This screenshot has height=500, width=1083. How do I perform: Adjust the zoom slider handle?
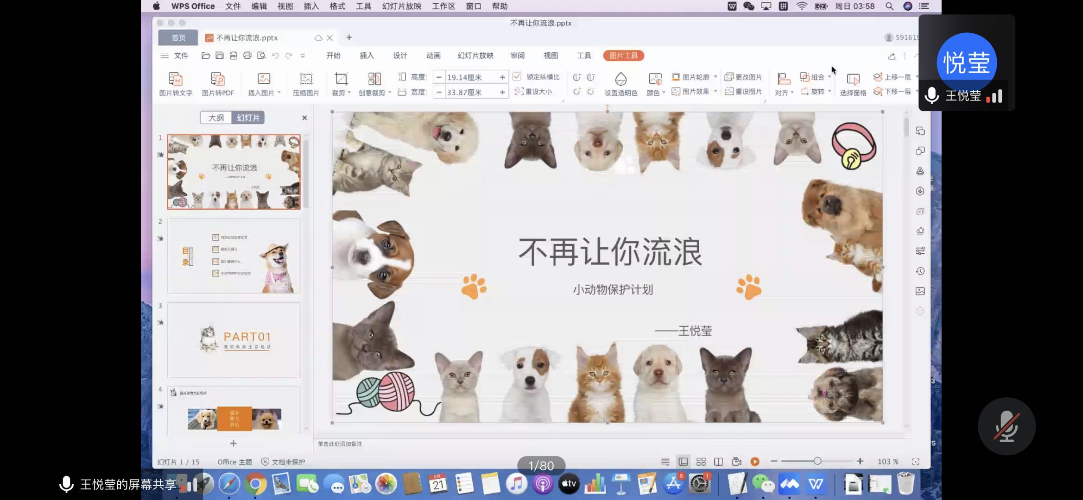(817, 461)
